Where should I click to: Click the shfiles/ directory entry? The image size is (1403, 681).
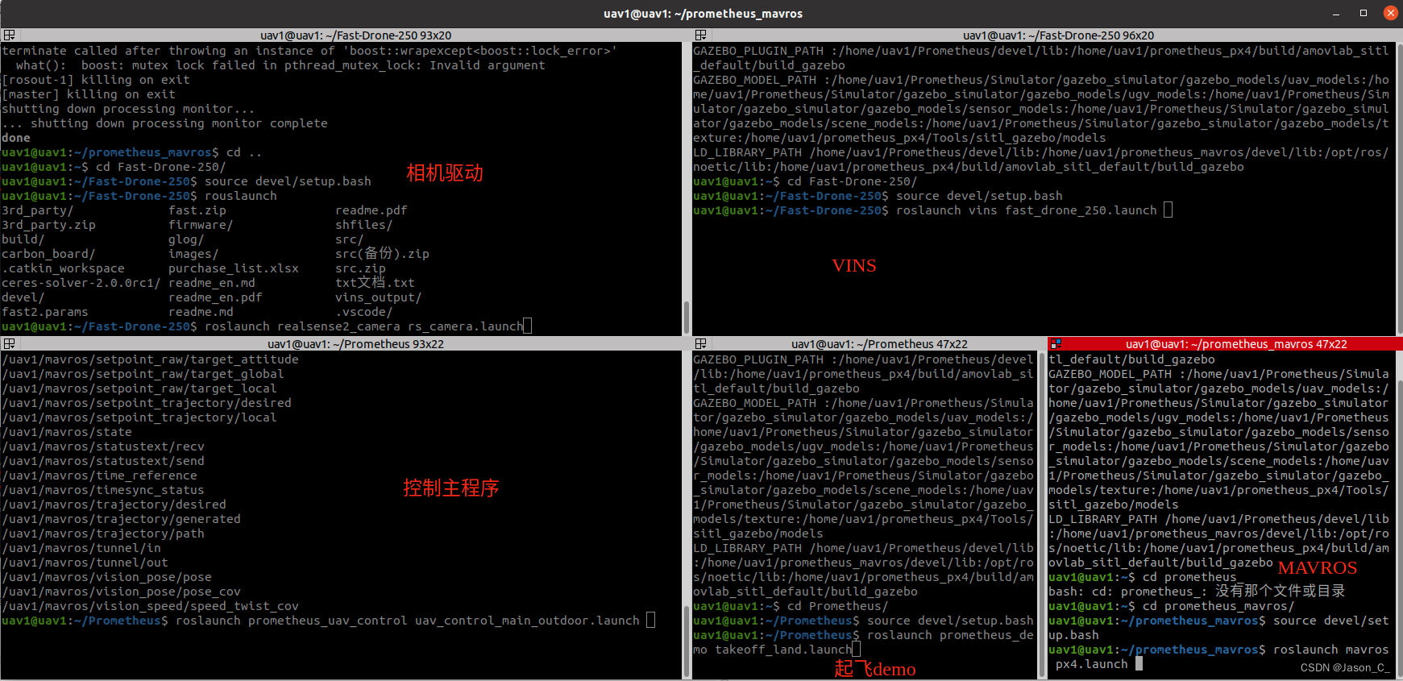[364, 225]
